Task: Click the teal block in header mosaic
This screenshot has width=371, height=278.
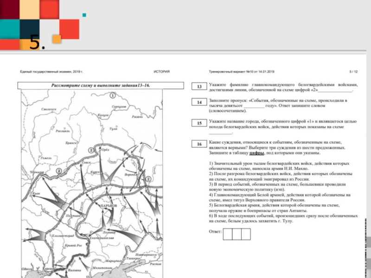Action: (x=9, y=29)
